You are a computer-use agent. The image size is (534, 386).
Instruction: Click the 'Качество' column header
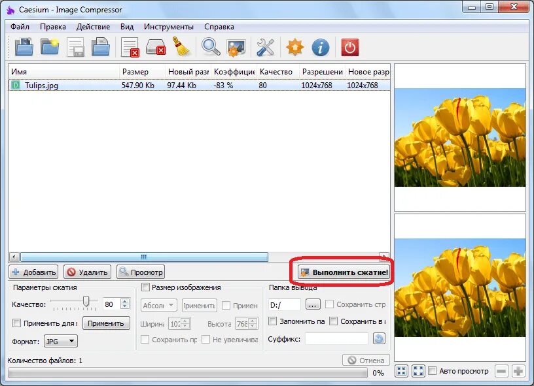278,72
